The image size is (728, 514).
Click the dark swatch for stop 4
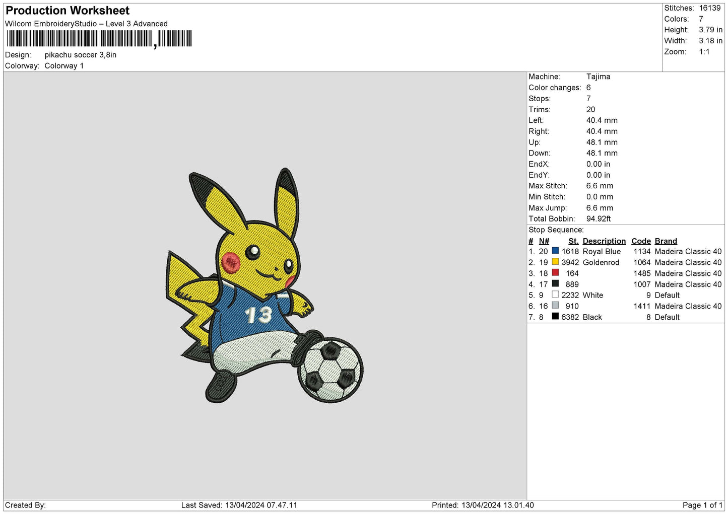[x=555, y=284]
